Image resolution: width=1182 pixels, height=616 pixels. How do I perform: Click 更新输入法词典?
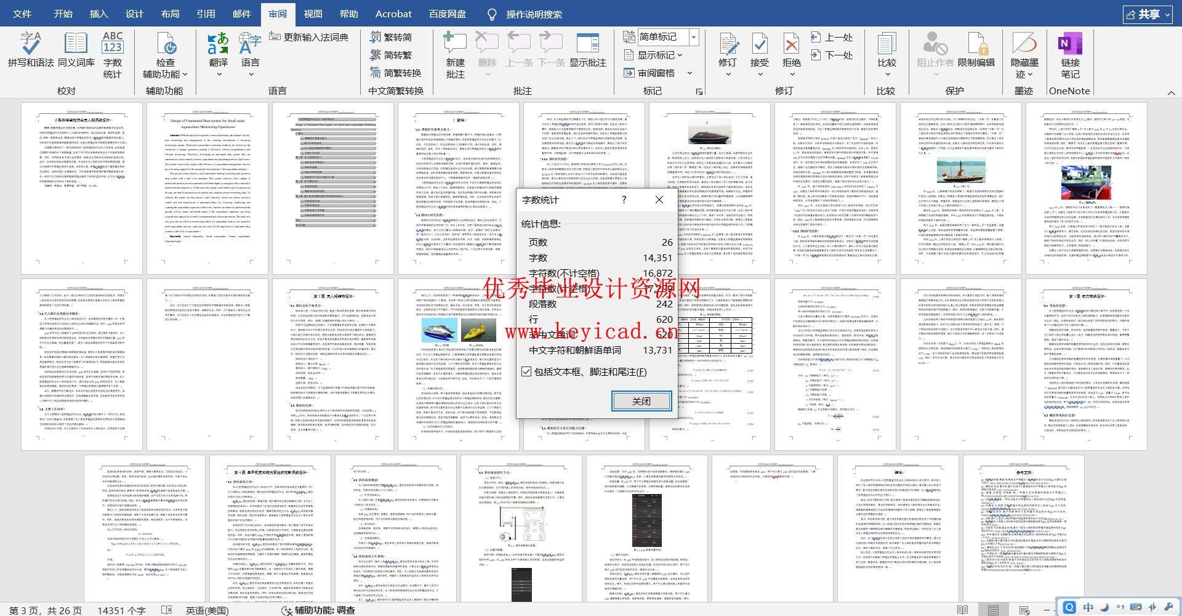click(310, 37)
